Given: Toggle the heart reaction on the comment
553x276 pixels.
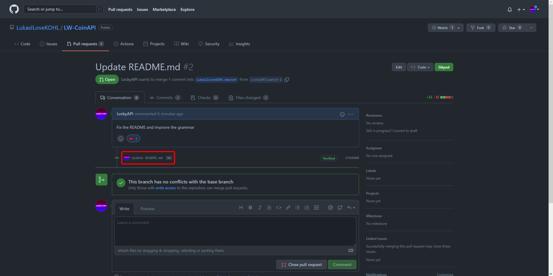Looking at the screenshot, I should click(x=133, y=139).
